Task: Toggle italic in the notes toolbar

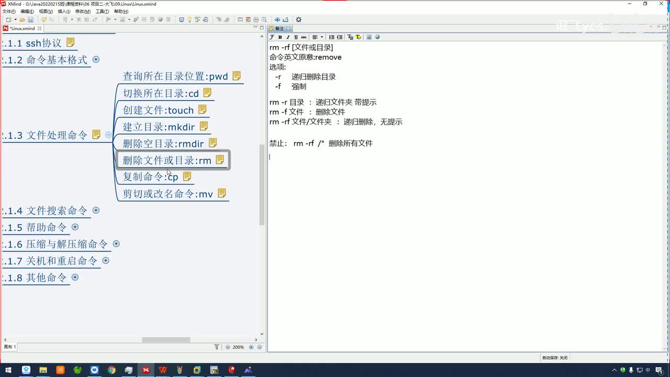Action: (x=288, y=37)
